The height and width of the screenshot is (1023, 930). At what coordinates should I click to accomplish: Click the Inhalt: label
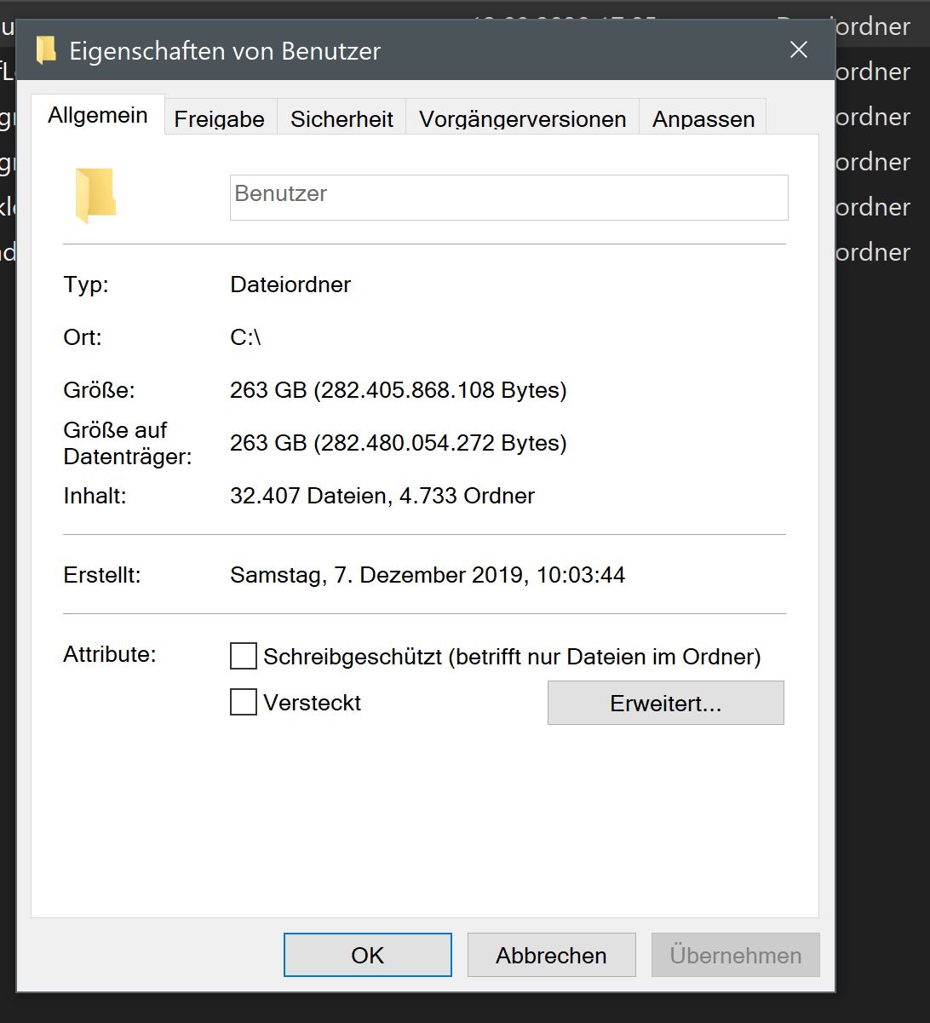coord(95,496)
